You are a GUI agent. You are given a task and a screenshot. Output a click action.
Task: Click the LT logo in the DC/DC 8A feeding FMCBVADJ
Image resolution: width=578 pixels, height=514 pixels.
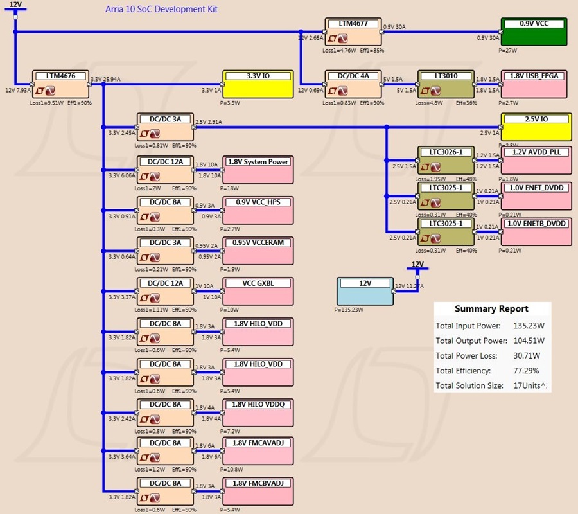pyautogui.click(x=144, y=498)
